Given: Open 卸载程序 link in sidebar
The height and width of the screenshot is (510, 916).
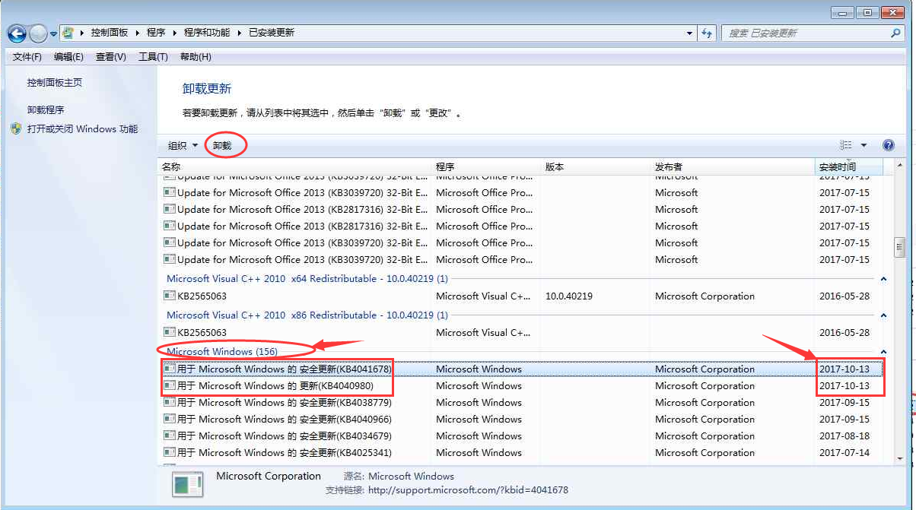Looking at the screenshot, I should (46, 109).
